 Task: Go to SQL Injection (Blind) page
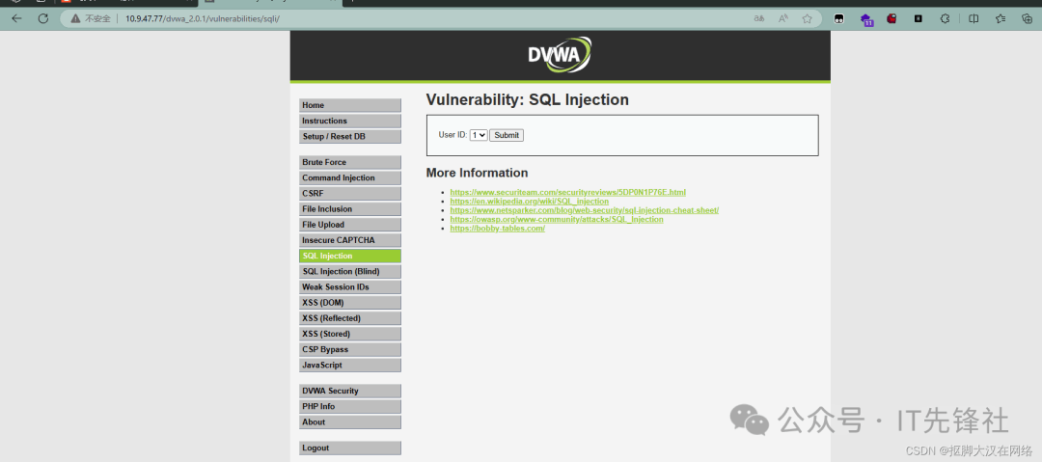[x=349, y=272]
